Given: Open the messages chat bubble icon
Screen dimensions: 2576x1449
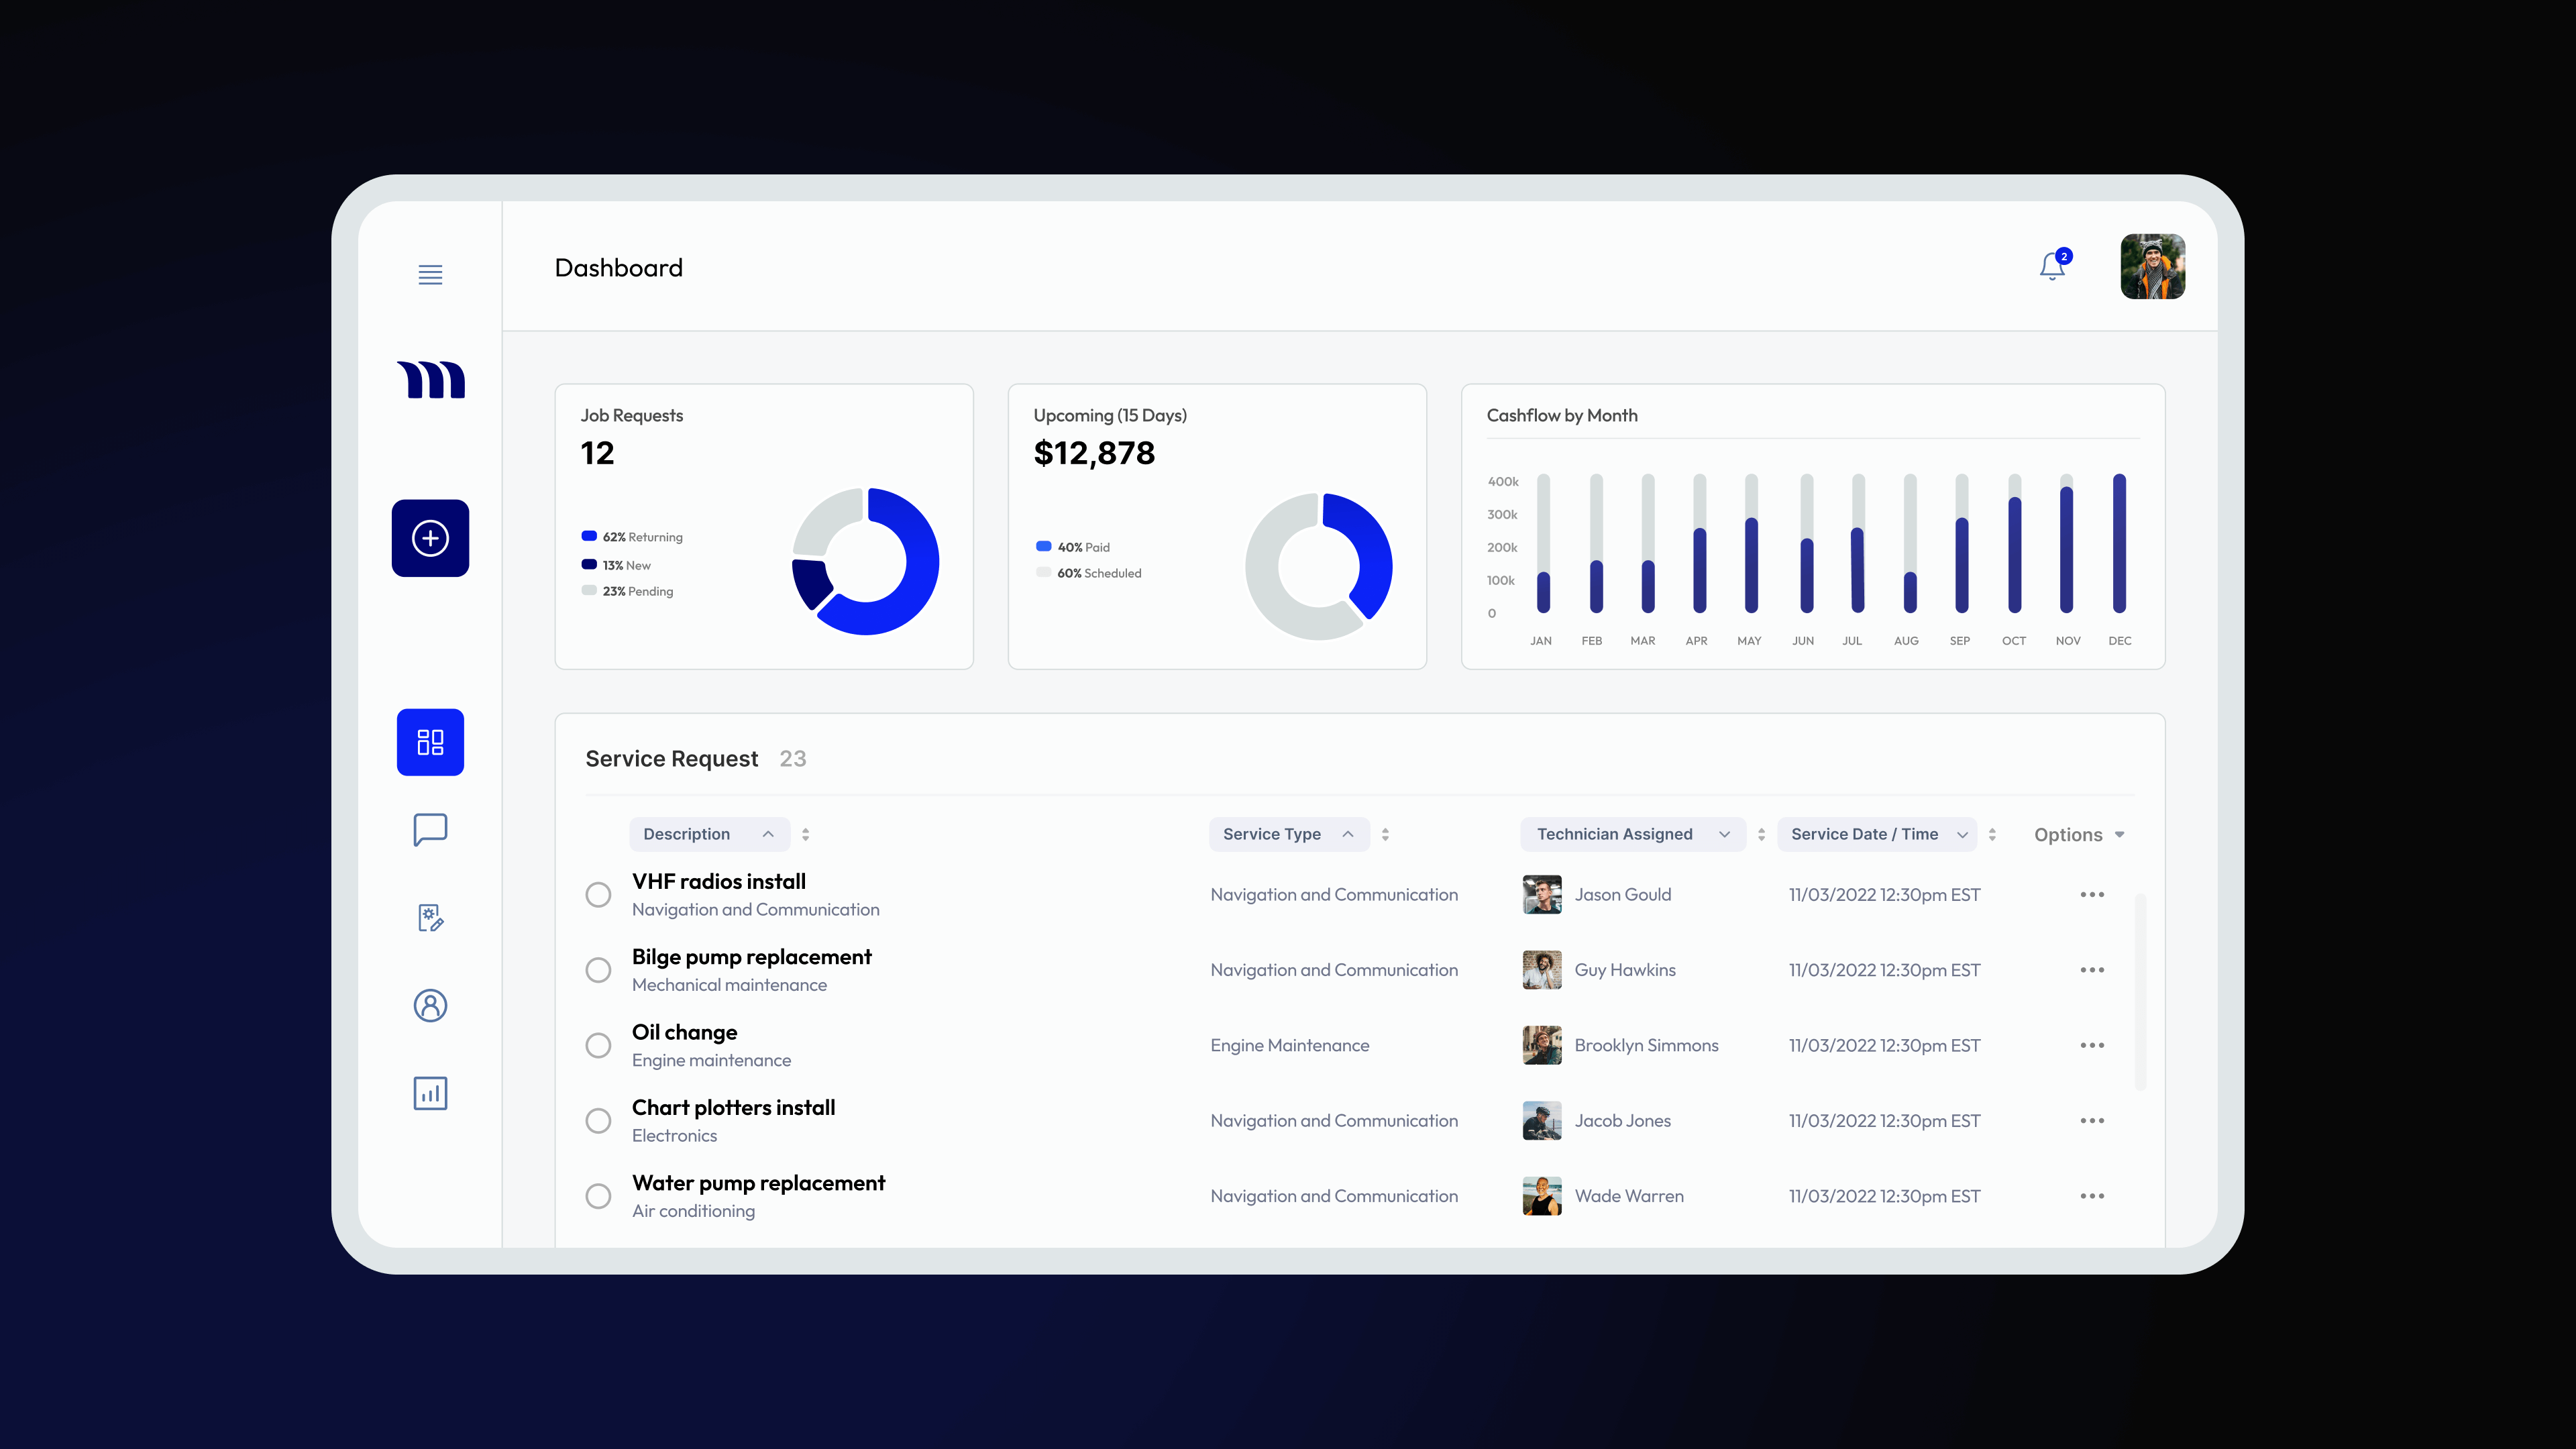Looking at the screenshot, I should click(430, 829).
